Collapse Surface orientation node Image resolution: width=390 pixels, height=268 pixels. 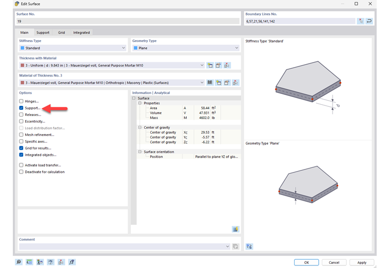140,152
